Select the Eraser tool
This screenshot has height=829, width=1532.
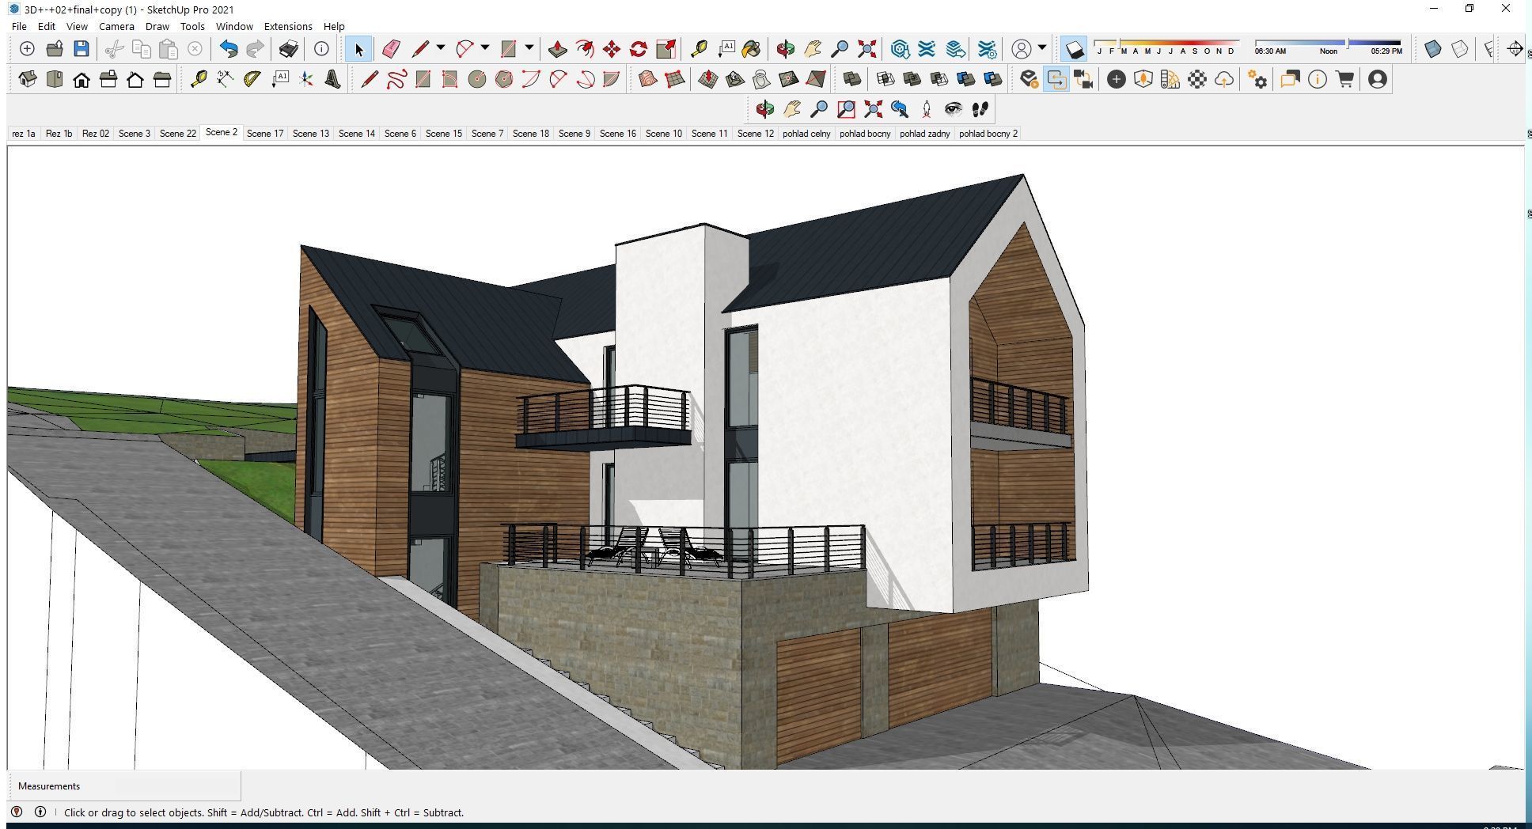click(x=391, y=49)
